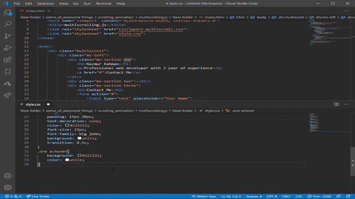Click the .one a:hover breadcrumb in style.css
Viewport: 355px width, 199px height.
click(x=243, y=111)
